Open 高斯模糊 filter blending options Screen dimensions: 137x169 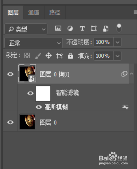(x=125, y=107)
